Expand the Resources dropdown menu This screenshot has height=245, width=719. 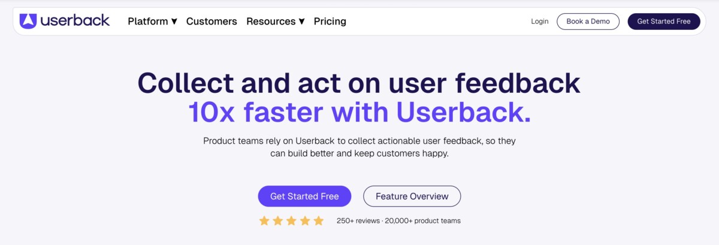click(275, 22)
